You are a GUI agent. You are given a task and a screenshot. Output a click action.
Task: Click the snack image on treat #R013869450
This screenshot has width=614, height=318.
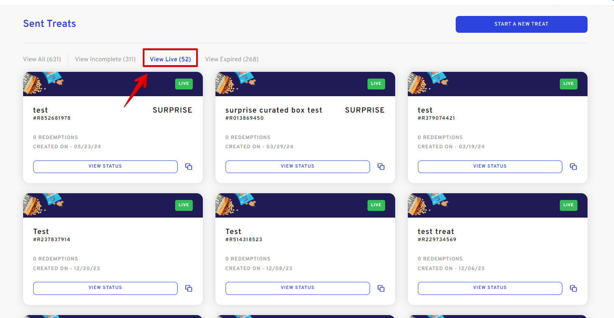235,82
